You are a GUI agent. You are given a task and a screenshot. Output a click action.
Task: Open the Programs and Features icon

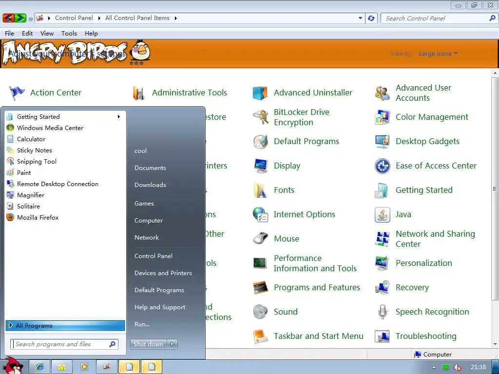point(261,287)
